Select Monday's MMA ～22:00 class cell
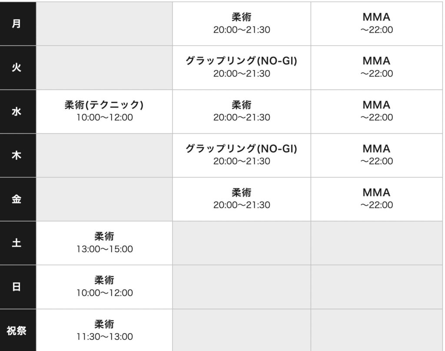The image size is (445, 351). tap(376, 23)
